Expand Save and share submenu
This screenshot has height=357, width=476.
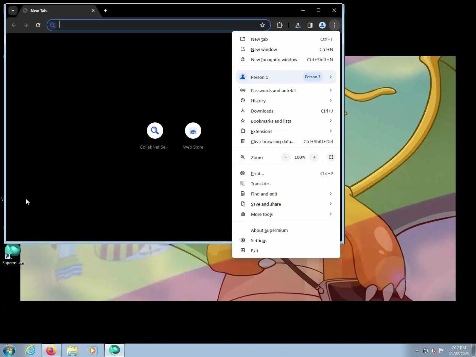point(286,204)
